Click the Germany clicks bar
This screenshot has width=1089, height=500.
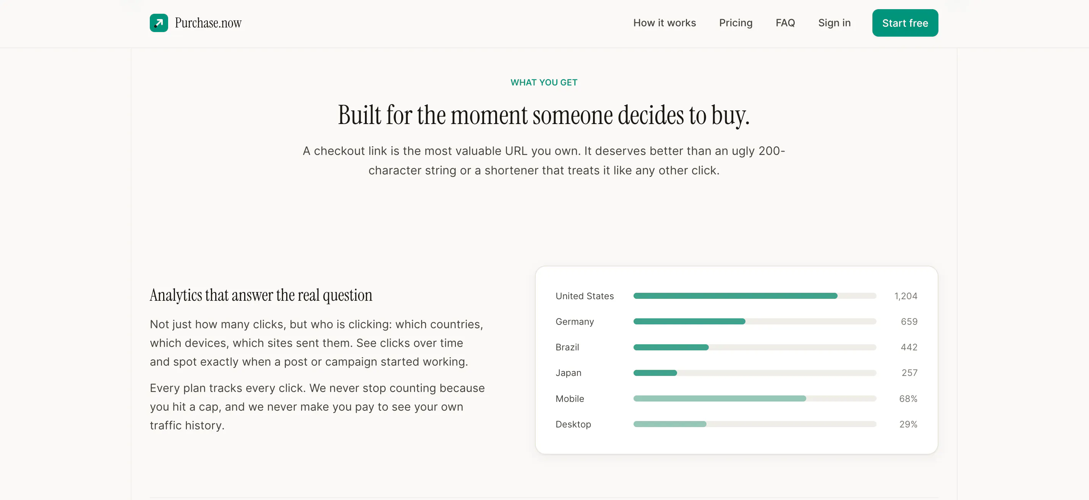coord(755,322)
